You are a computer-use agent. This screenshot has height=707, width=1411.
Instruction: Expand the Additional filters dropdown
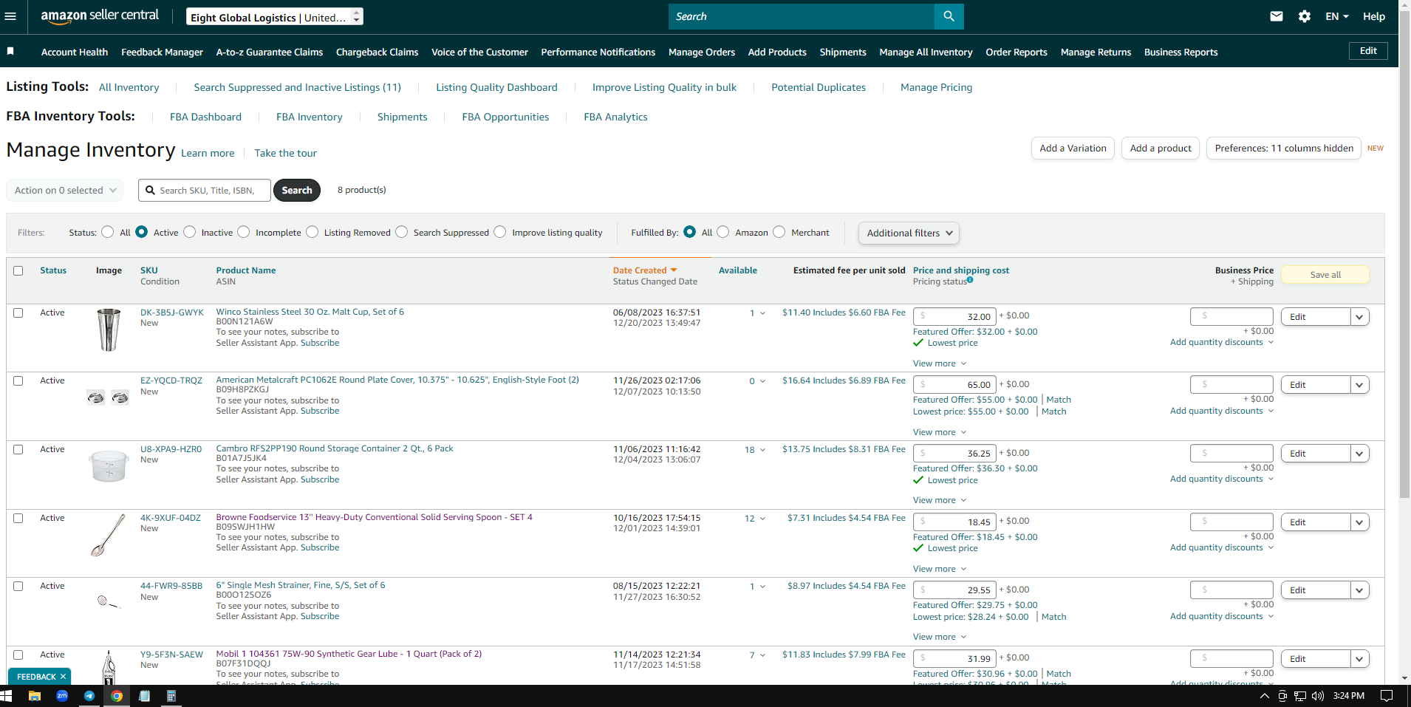point(909,233)
